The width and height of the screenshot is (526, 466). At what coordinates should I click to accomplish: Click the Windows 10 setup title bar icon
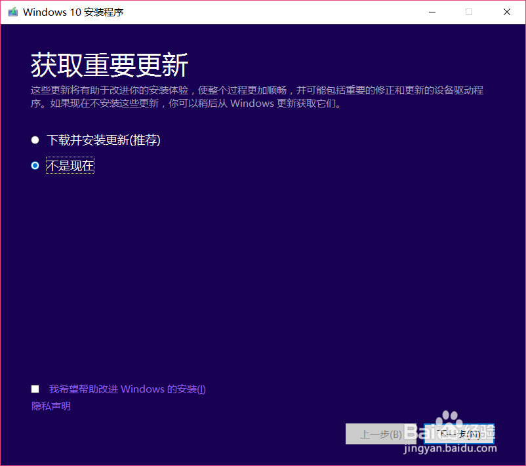point(12,12)
